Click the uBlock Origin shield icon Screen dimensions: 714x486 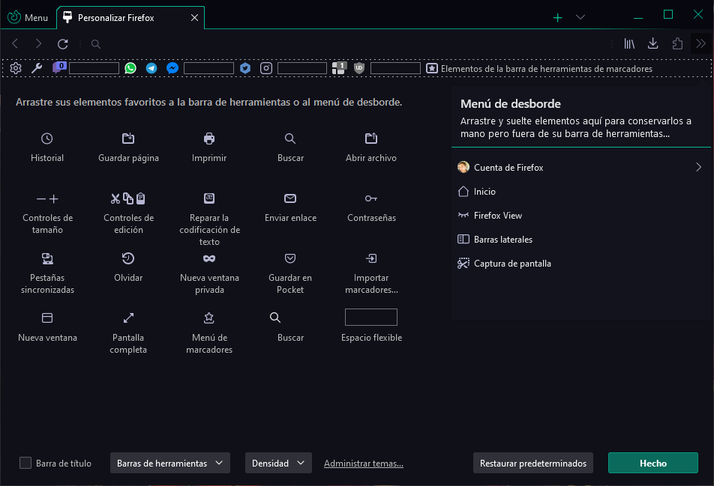[x=359, y=68]
